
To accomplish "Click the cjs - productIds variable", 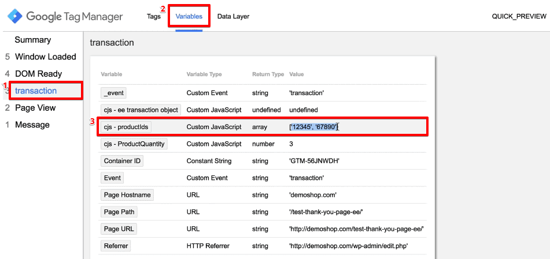I will [126, 127].
